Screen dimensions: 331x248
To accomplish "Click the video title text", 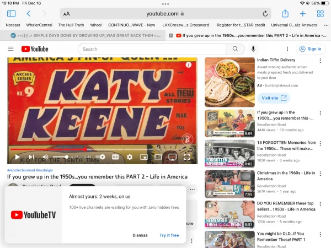I will click(x=97, y=176).
